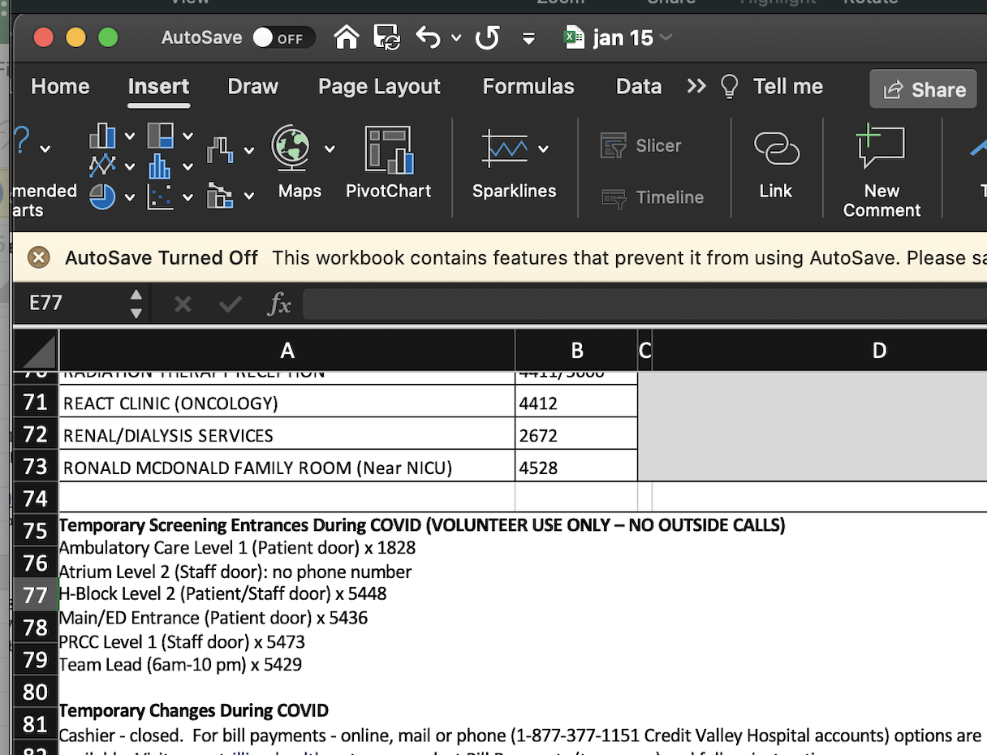Toggle the AutoSave switch

282,38
